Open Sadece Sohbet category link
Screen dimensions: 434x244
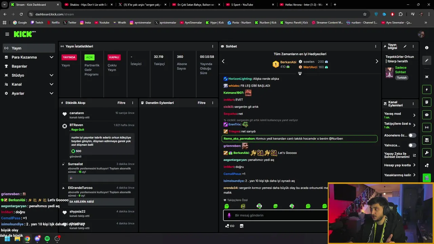click(x=400, y=70)
